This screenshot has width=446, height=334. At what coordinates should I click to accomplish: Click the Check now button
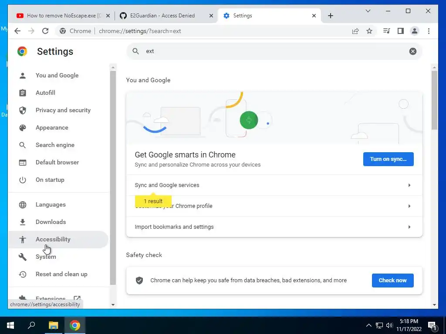pyautogui.click(x=392, y=281)
